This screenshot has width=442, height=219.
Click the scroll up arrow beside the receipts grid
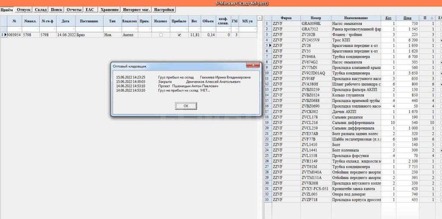259,18
